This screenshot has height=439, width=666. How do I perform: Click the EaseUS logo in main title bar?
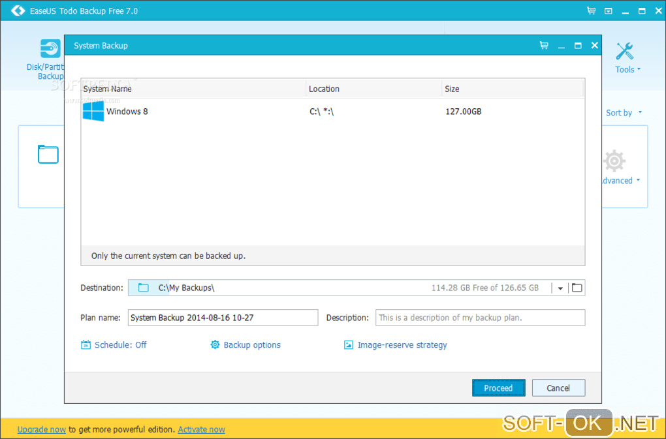click(18, 10)
